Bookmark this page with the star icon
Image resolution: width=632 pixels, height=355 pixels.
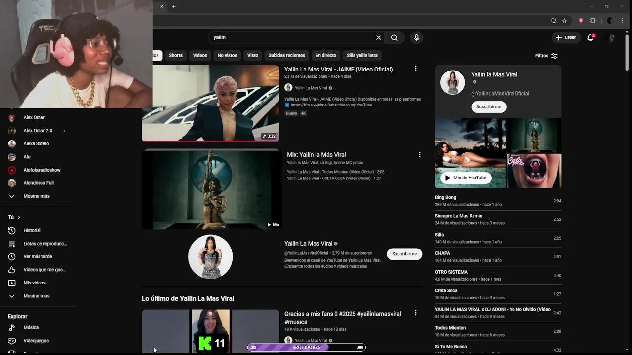[x=564, y=21]
